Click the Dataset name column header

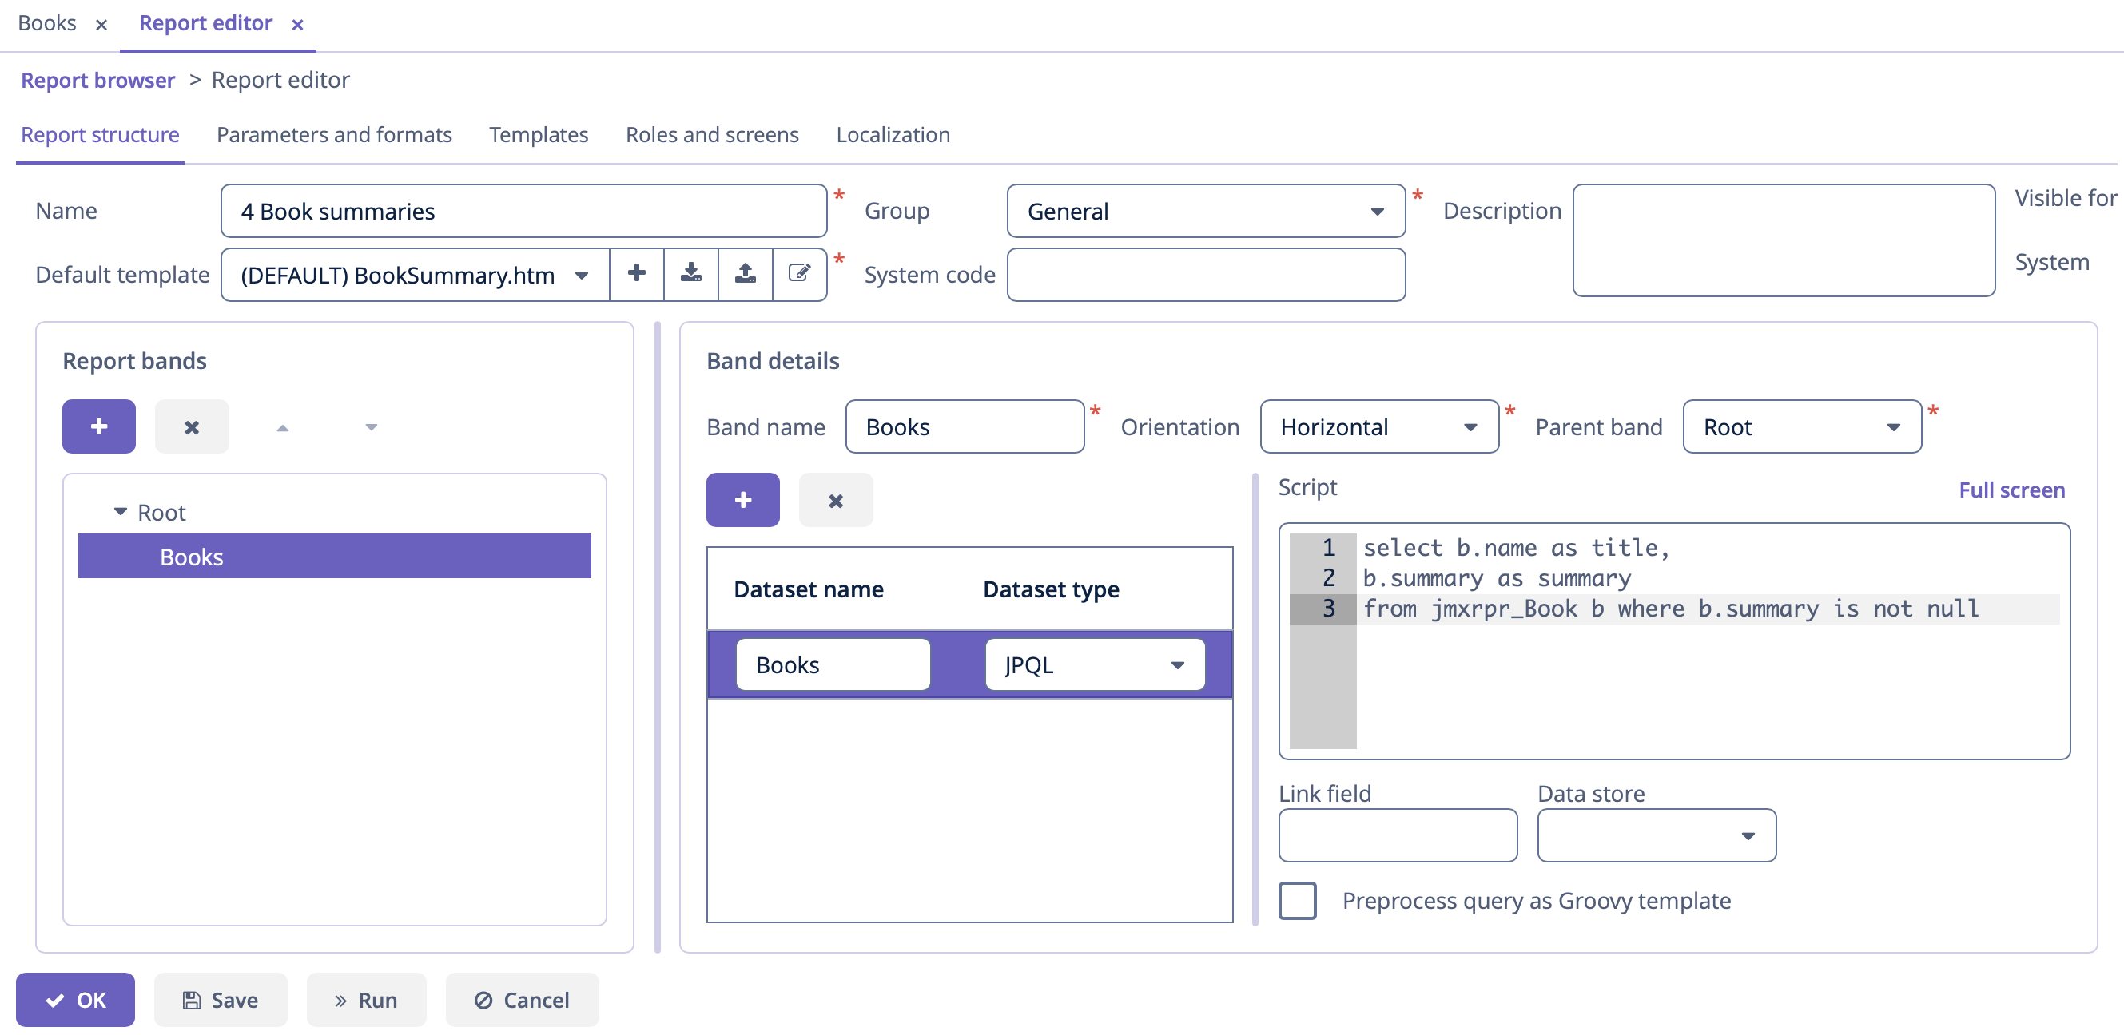click(x=808, y=589)
